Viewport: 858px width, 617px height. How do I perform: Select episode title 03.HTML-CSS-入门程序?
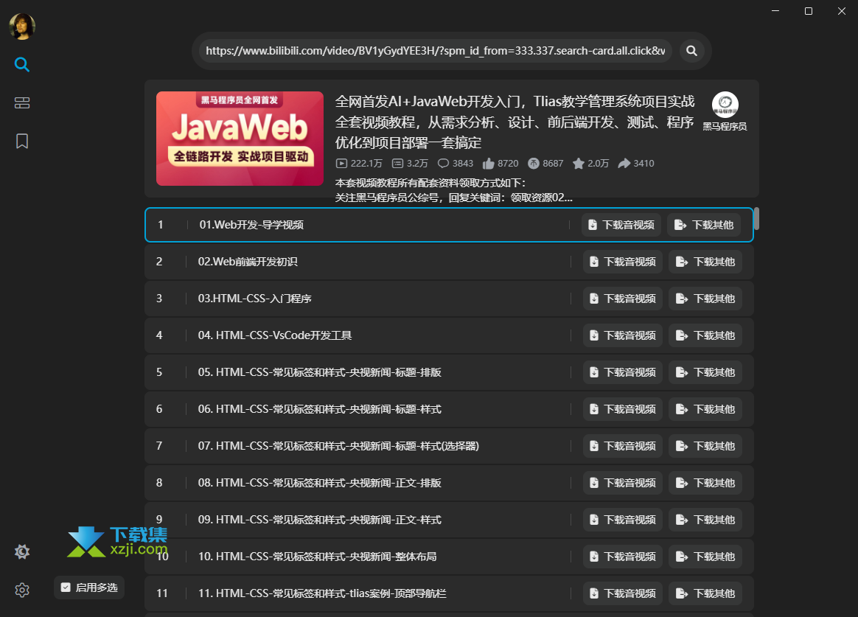[255, 299]
